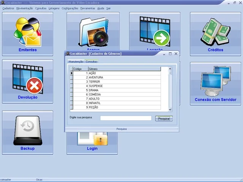Open the Cadastros menu
The image size is (243, 182).
pos(8,8)
